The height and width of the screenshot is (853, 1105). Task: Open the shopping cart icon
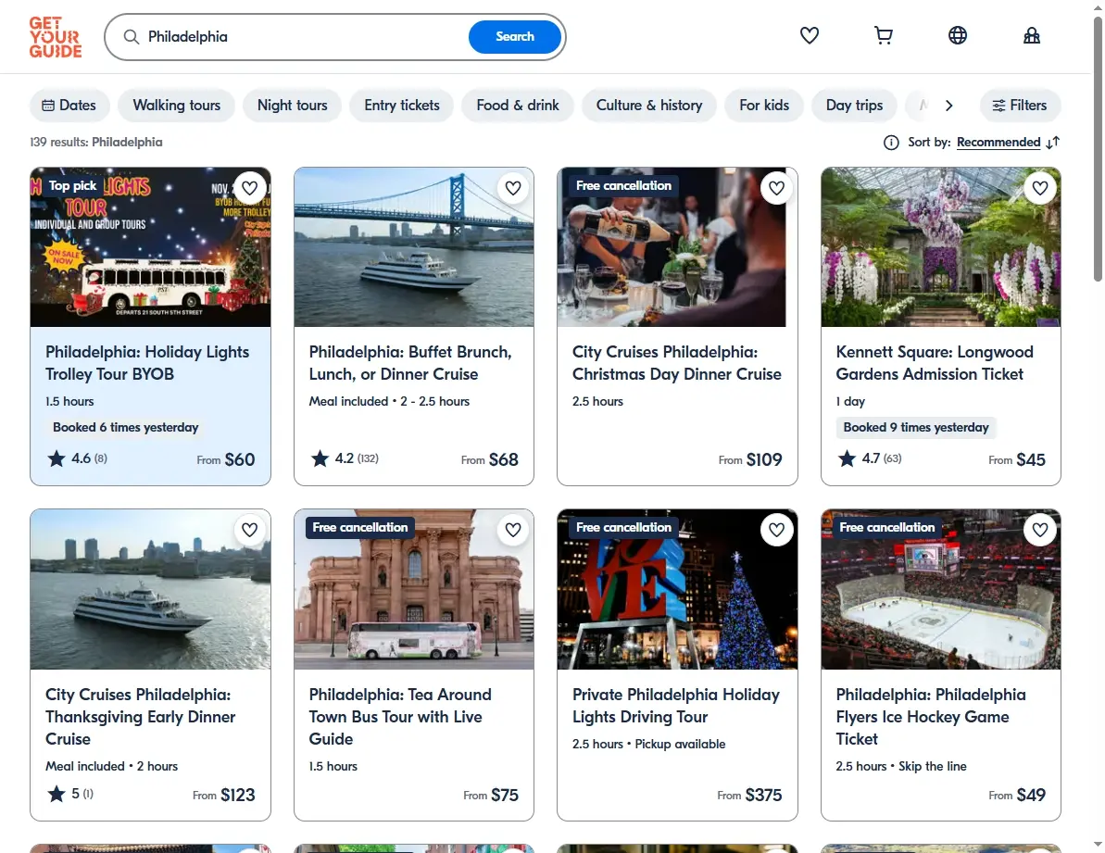(x=883, y=35)
